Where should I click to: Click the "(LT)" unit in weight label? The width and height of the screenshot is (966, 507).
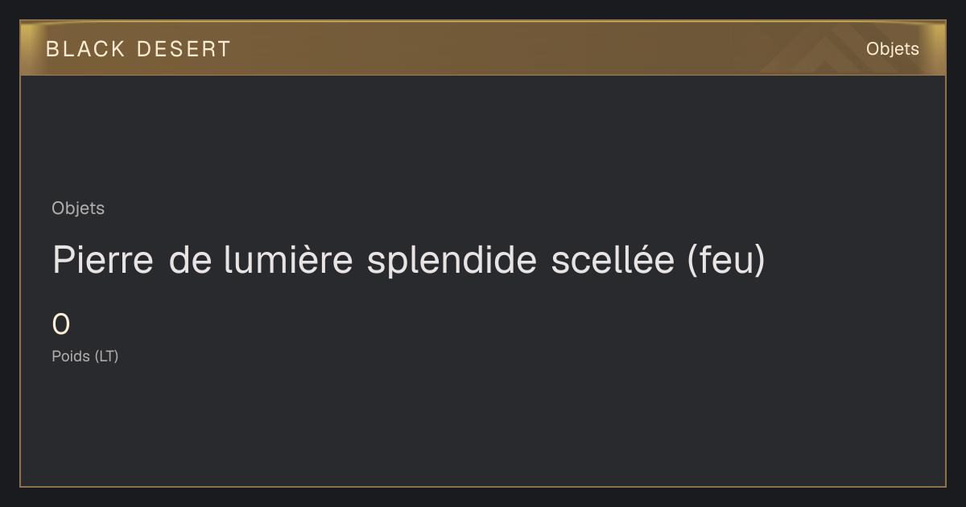[x=106, y=356]
